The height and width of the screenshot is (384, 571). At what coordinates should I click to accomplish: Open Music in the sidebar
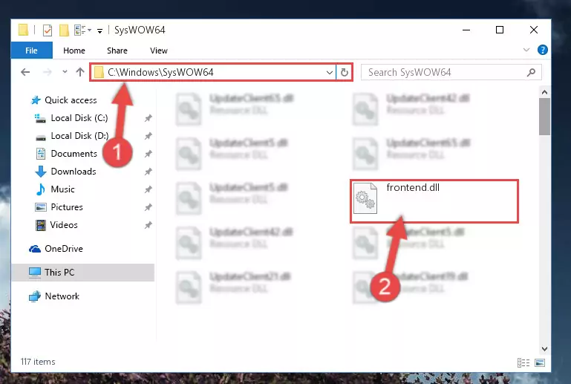(62, 189)
